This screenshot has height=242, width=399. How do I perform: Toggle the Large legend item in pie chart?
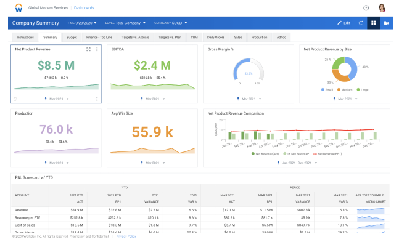[x=363, y=90]
